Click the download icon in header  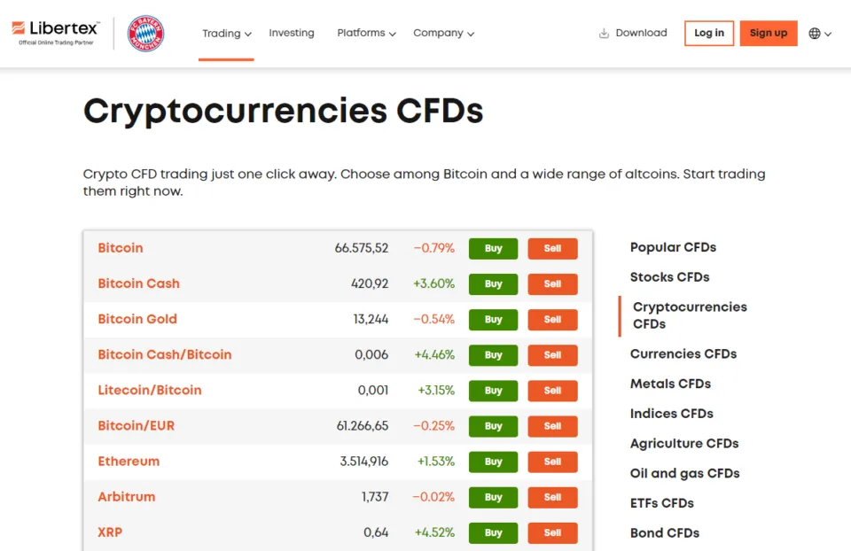click(x=605, y=34)
